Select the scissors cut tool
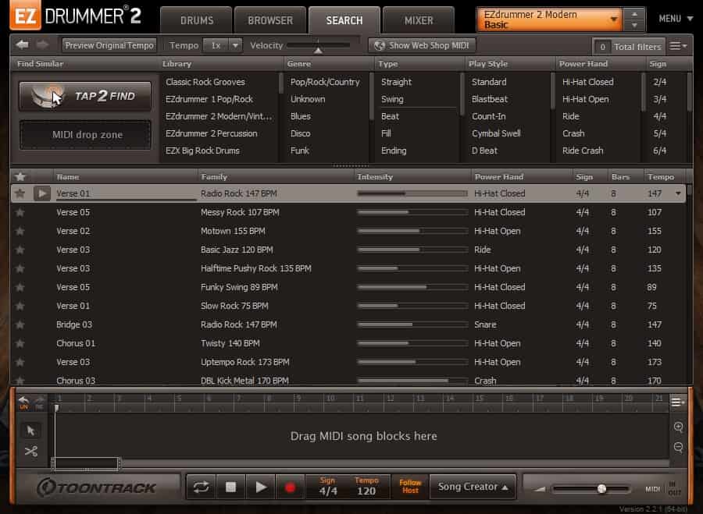This screenshot has width=703, height=514. tap(30, 451)
